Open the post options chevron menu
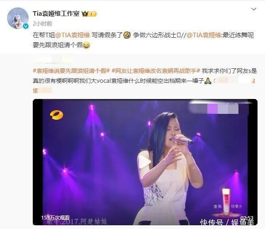Viewport: 265px width, 229px height. coord(254,9)
